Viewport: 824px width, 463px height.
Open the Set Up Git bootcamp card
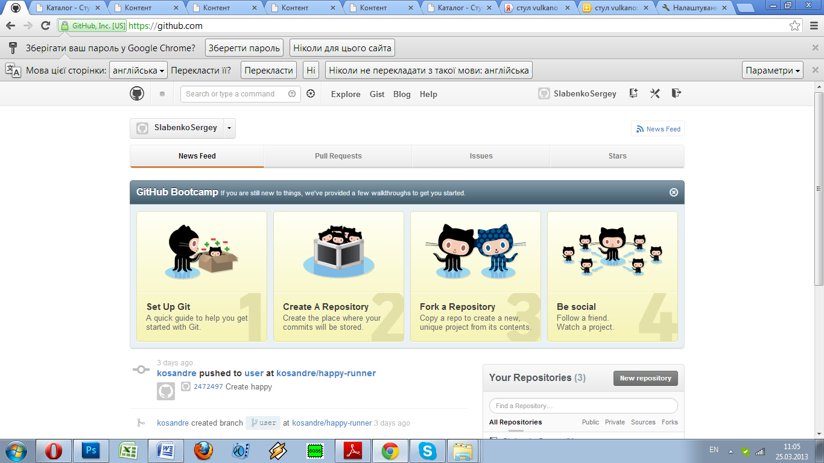(201, 276)
